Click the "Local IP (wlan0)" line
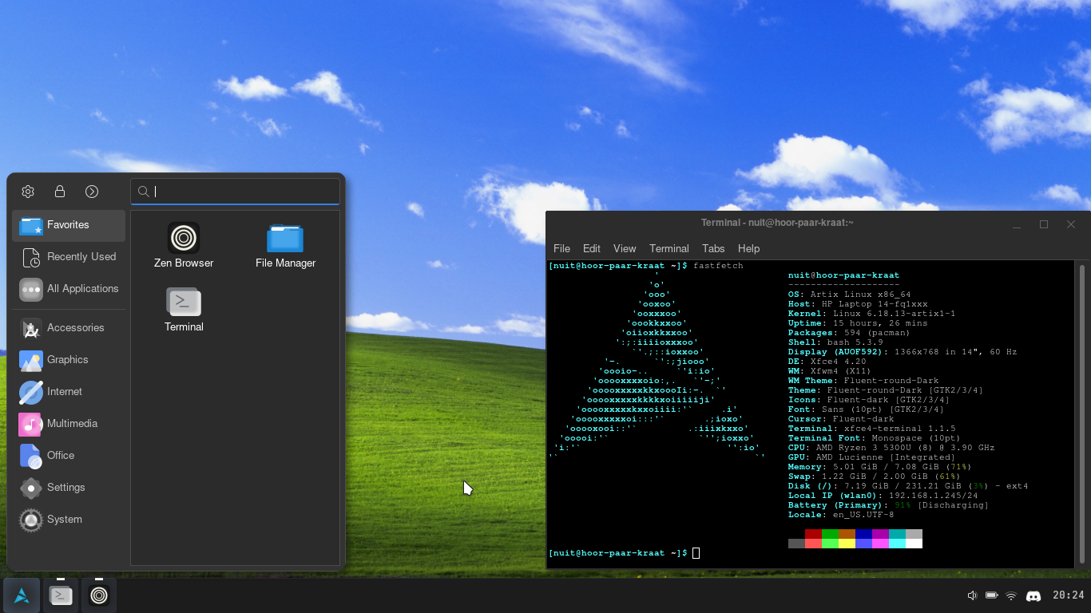The width and height of the screenshot is (1091, 613). [x=883, y=496]
